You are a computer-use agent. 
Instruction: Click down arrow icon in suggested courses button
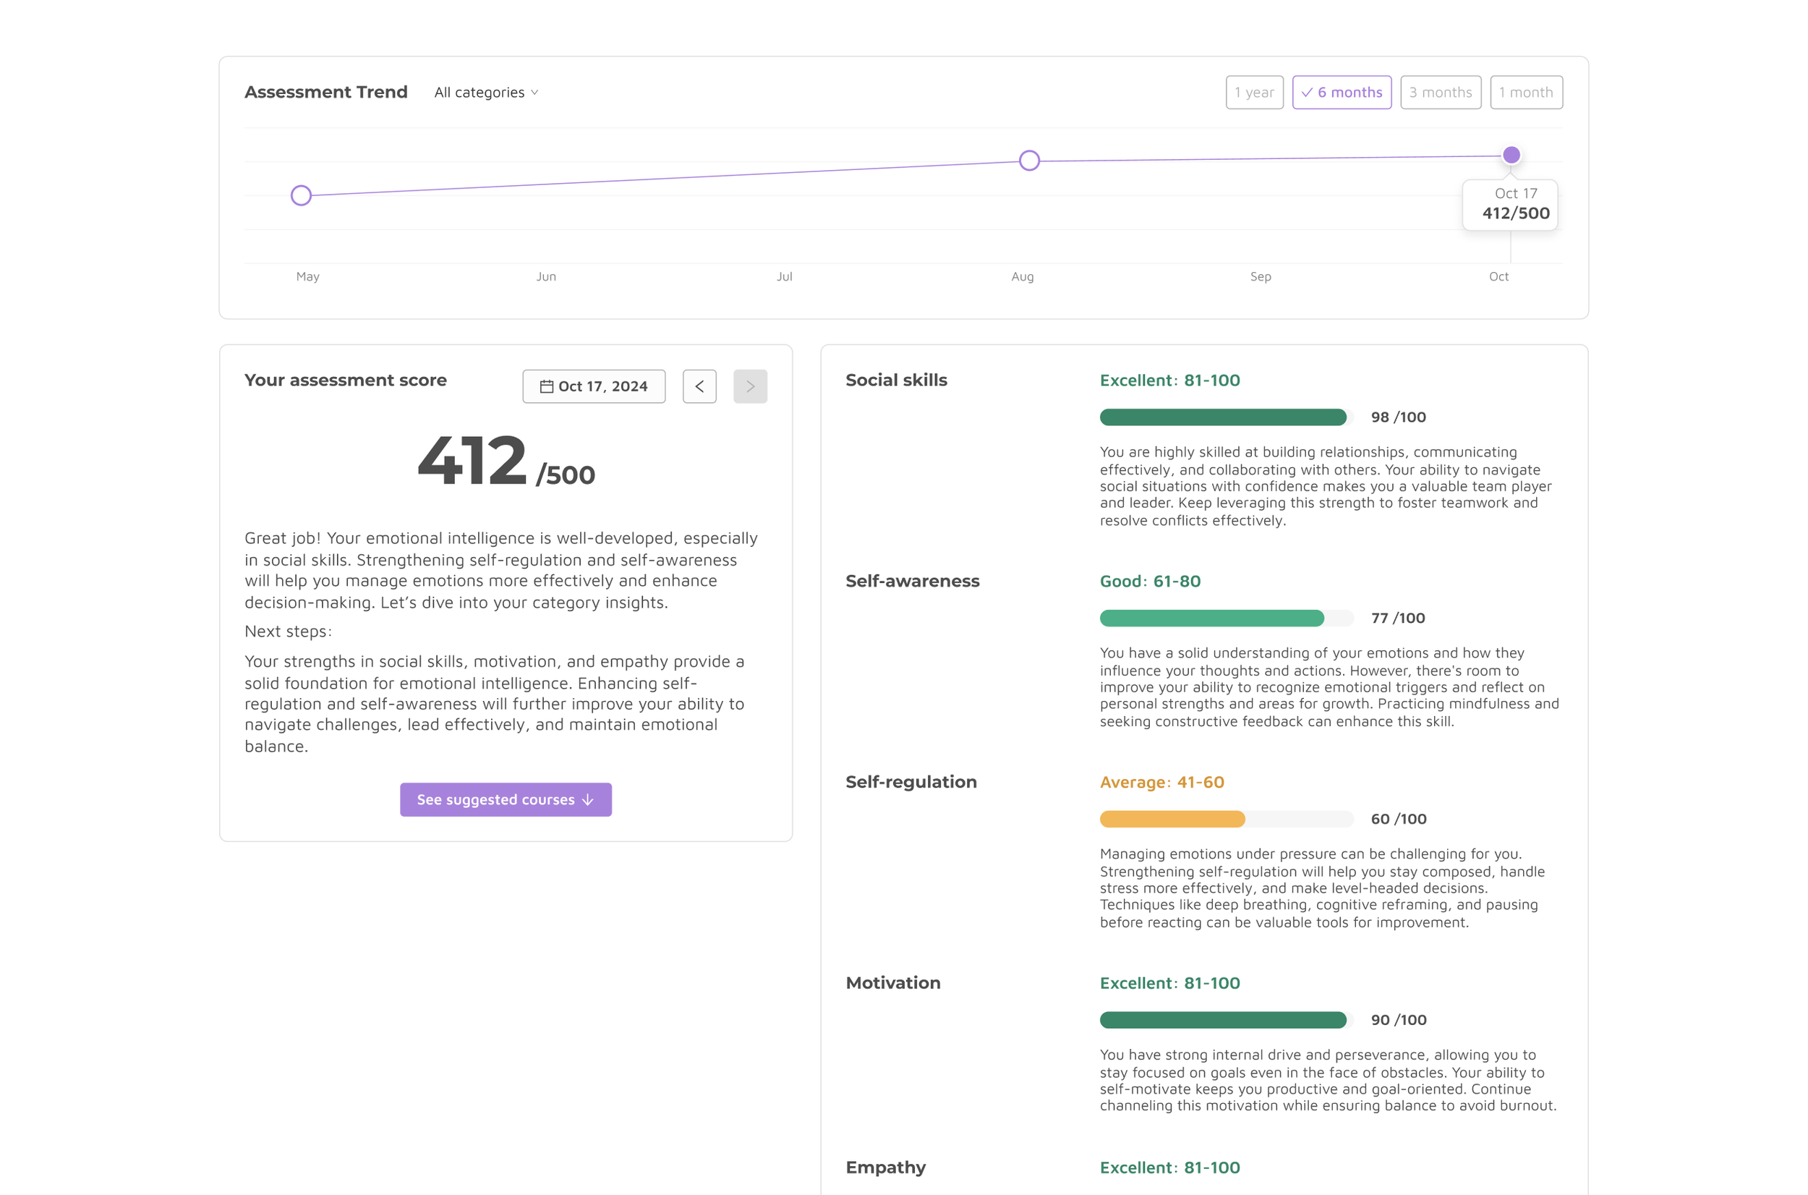click(587, 799)
